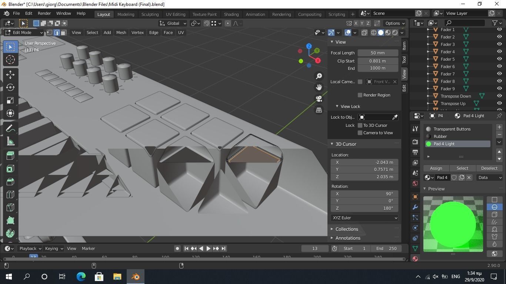Open the Edit Mode dropdown

pyautogui.click(x=24, y=33)
